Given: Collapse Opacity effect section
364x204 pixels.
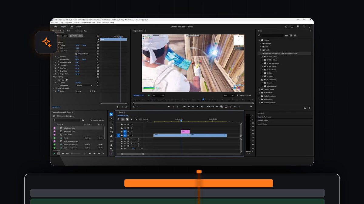Looking at the screenshot, I should tap(54, 77).
